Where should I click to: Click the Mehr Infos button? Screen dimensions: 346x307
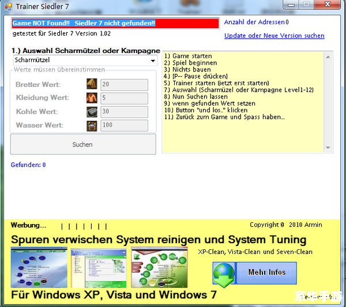tap(266, 272)
